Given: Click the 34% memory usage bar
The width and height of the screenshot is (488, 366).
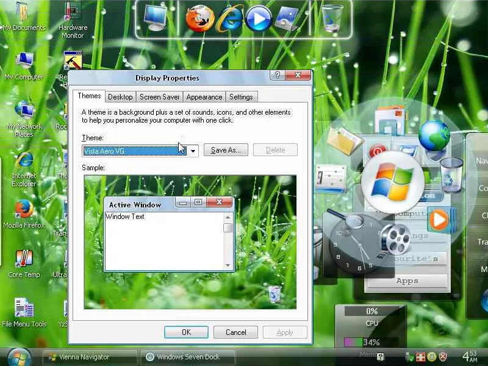Looking at the screenshot, I should tap(371, 342).
